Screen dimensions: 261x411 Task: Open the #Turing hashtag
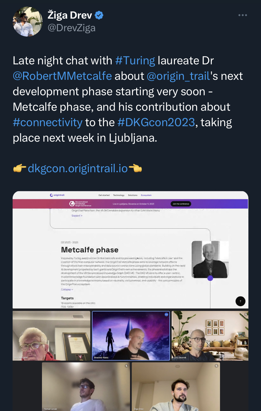pos(135,60)
